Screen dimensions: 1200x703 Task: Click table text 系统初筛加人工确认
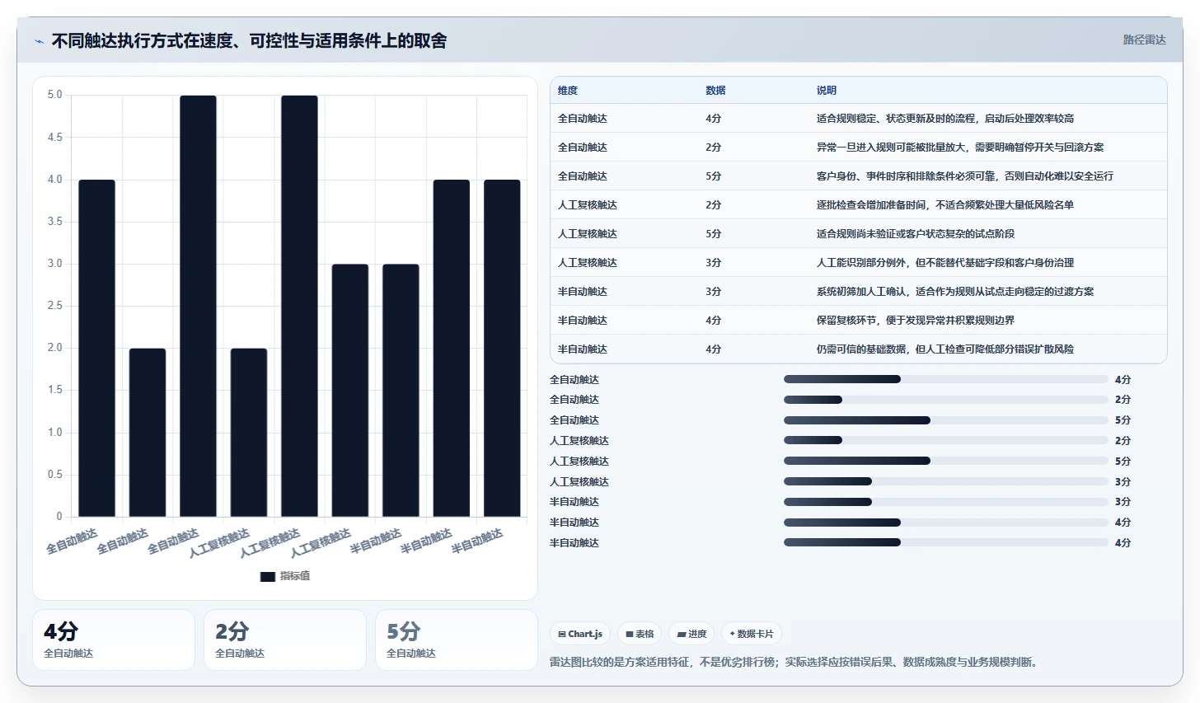[861, 292]
